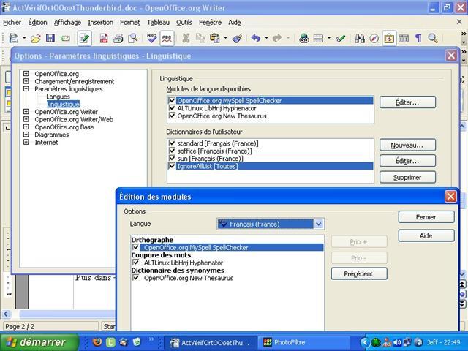Uncheck MySpell SpellChecker in available modules
468x351 pixels.
point(172,100)
